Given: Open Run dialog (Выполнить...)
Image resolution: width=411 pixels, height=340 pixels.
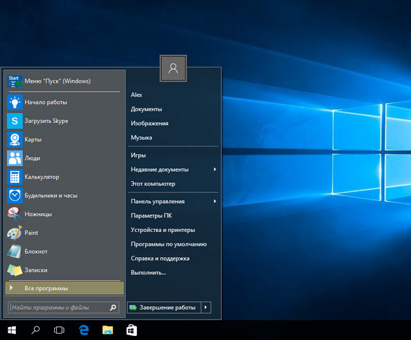Looking at the screenshot, I should point(148,272).
